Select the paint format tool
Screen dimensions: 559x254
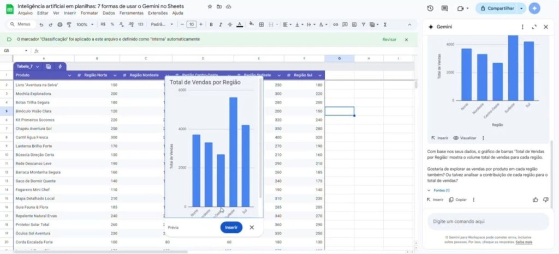click(69, 25)
